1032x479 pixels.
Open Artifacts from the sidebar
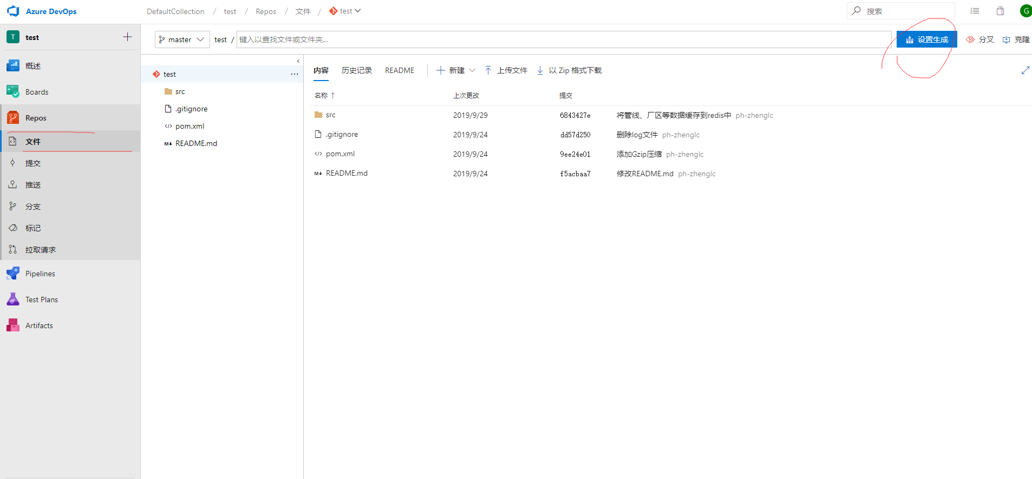click(39, 325)
